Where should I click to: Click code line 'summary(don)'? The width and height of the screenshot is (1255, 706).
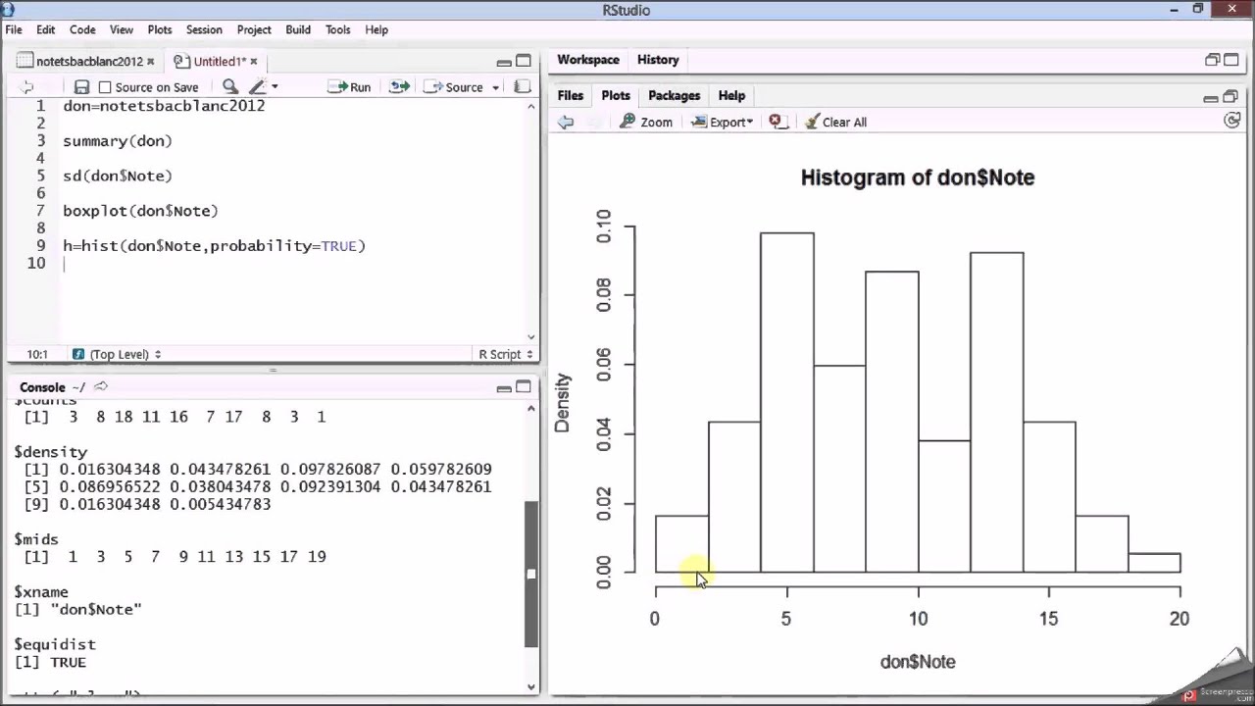click(118, 141)
